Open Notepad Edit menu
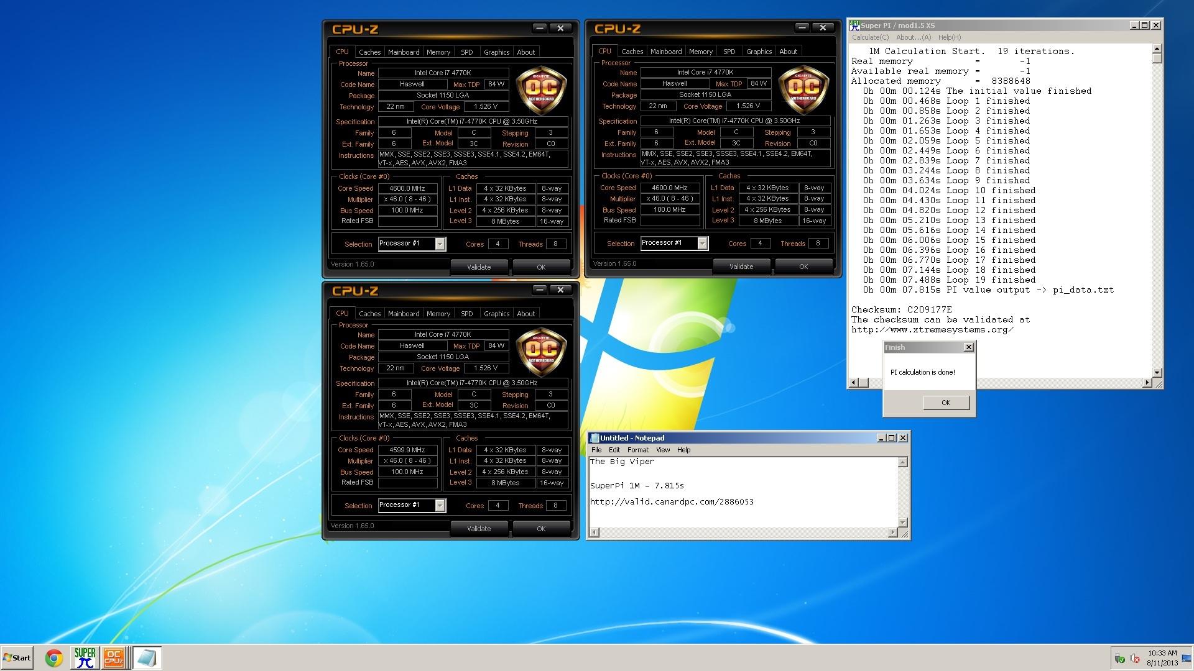The image size is (1194, 671). click(614, 450)
